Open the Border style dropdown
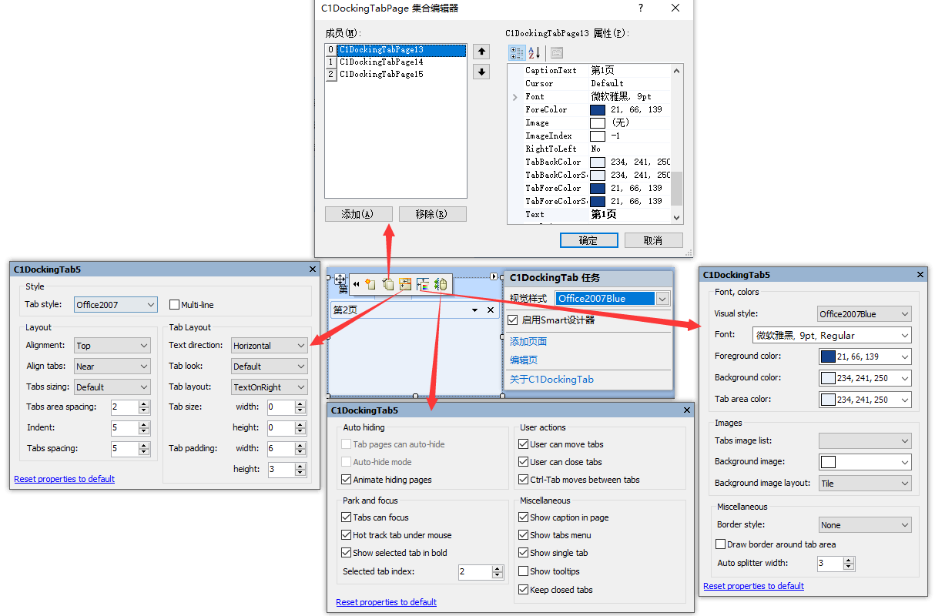Viewport: 935px width, 616px height. pyautogui.click(x=865, y=525)
